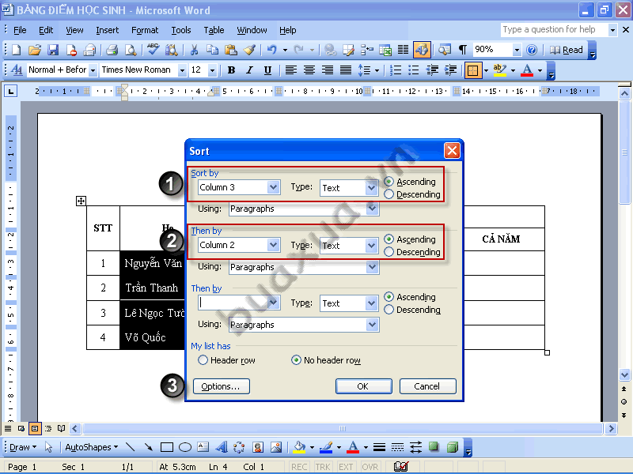Open the File menu
This screenshot has height=474, width=633.
click(x=20, y=30)
